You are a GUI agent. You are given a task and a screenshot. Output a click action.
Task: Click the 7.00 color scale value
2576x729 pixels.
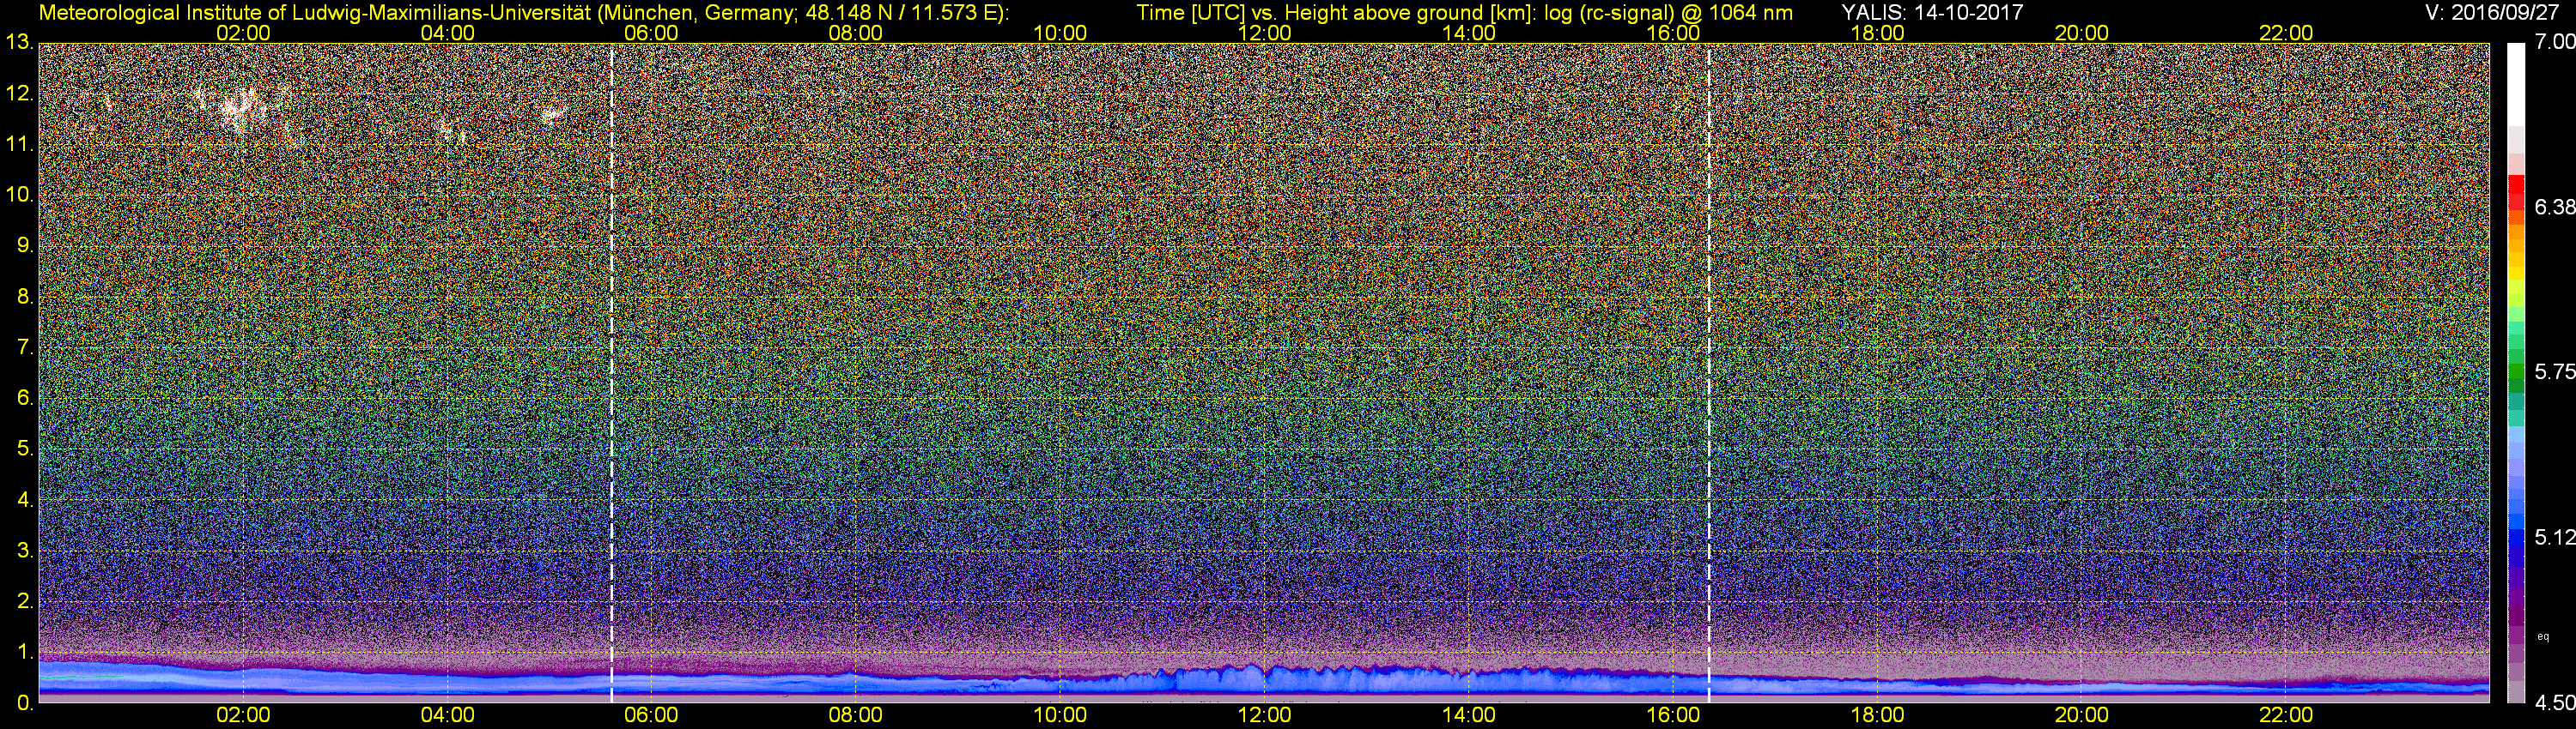2554,42
